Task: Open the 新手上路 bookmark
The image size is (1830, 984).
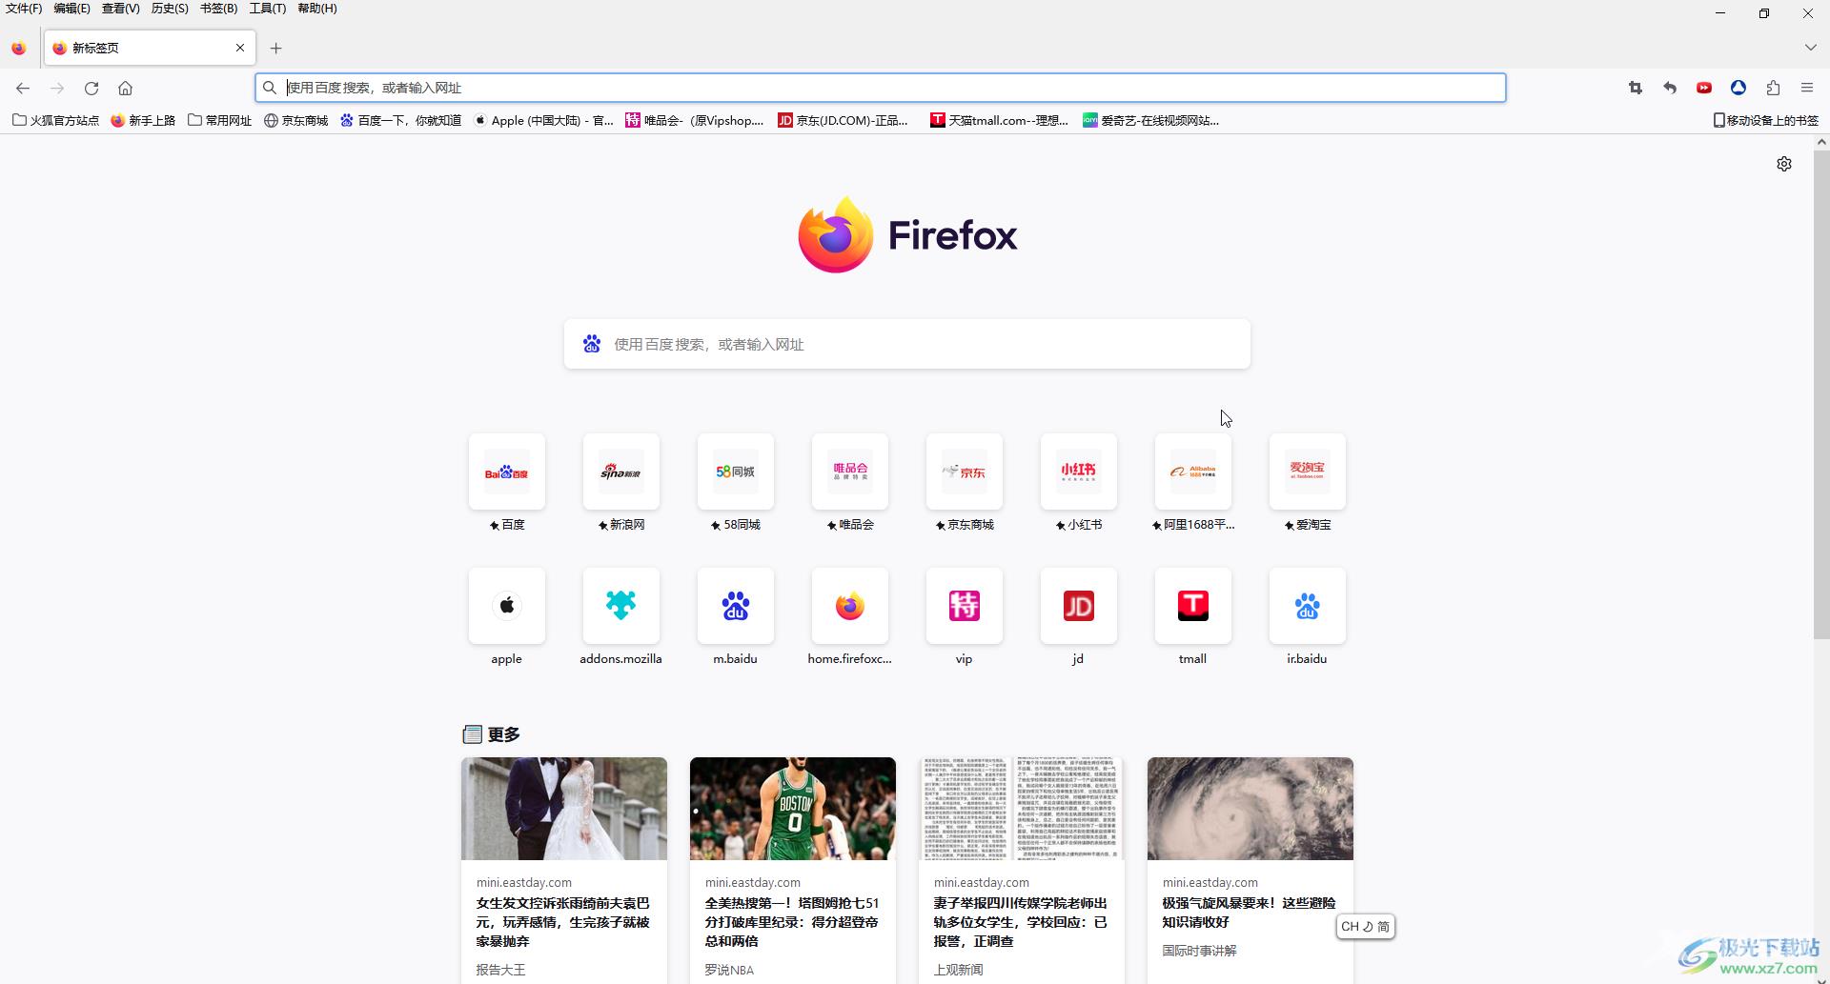Action: 143,120
